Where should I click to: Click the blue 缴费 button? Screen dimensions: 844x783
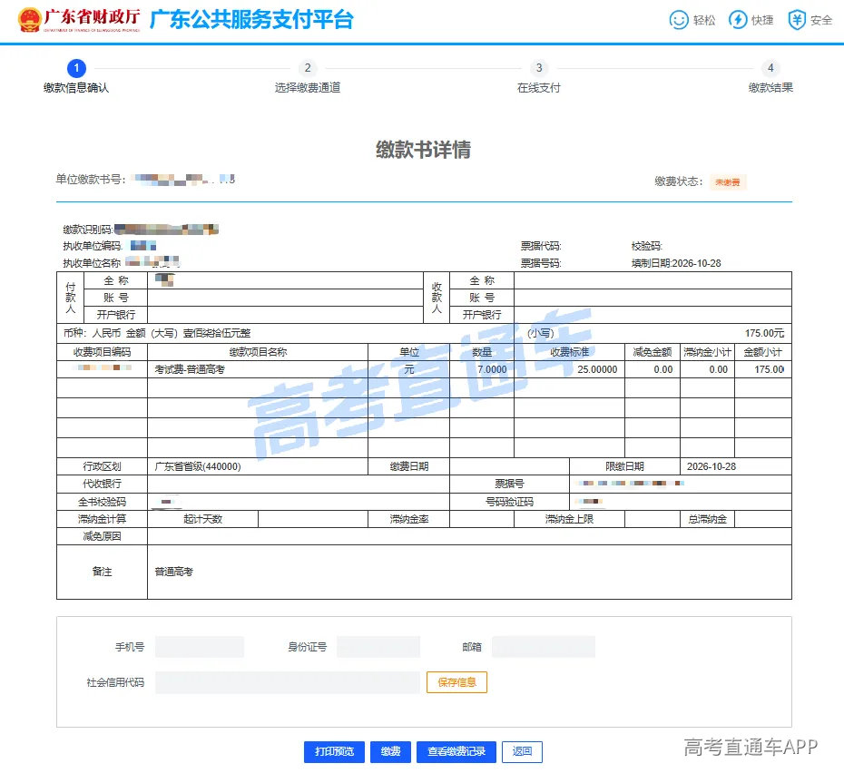coord(391,752)
